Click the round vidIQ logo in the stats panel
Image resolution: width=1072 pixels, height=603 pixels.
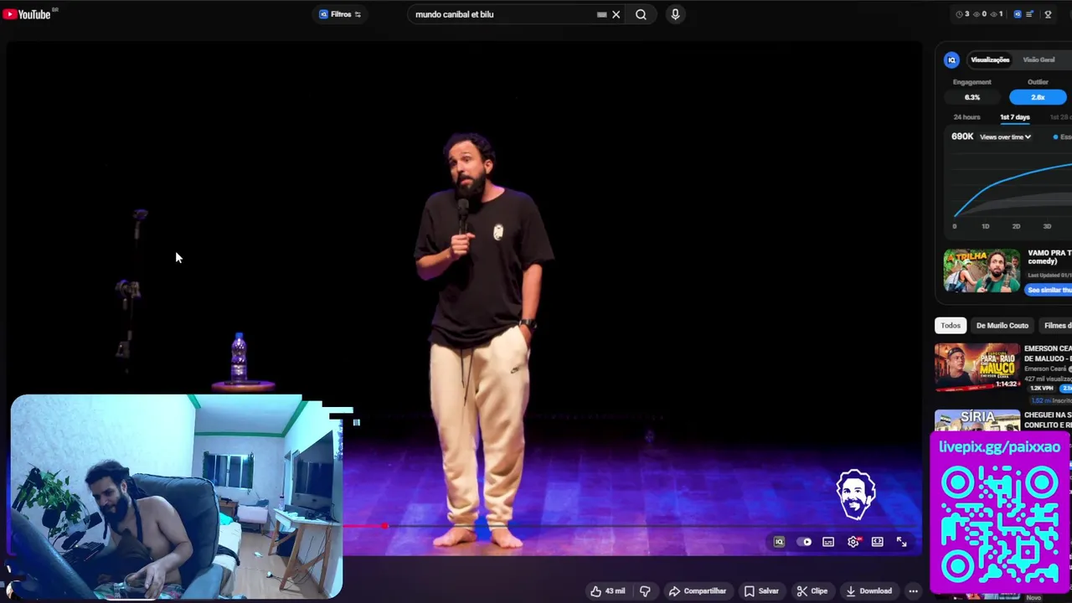click(951, 59)
